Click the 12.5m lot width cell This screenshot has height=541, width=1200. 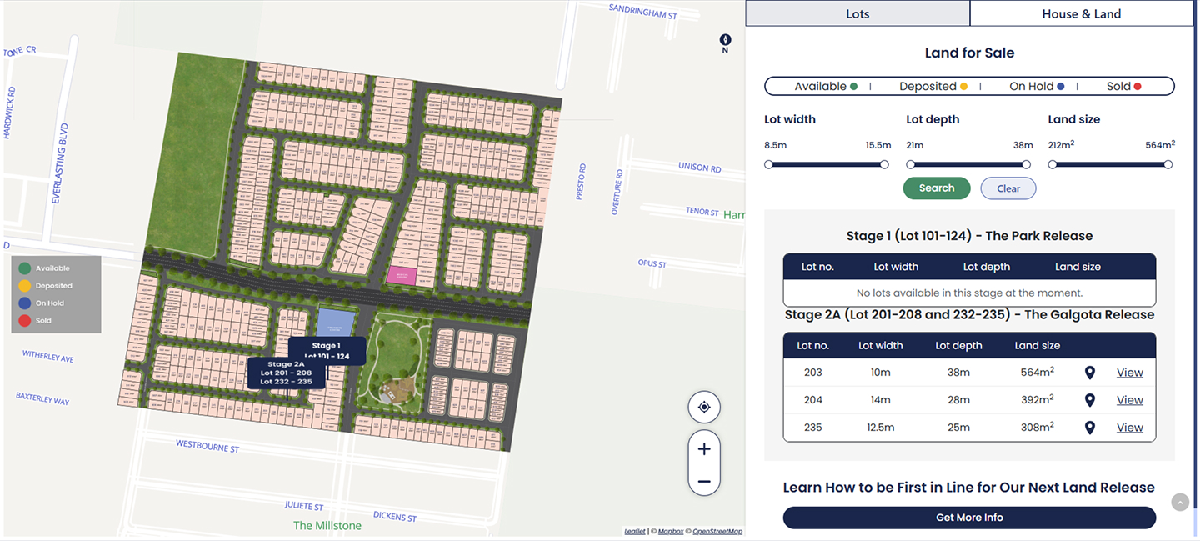[880, 428]
